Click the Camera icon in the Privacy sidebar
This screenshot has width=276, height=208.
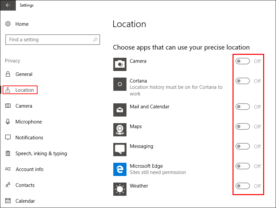tap(8, 106)
